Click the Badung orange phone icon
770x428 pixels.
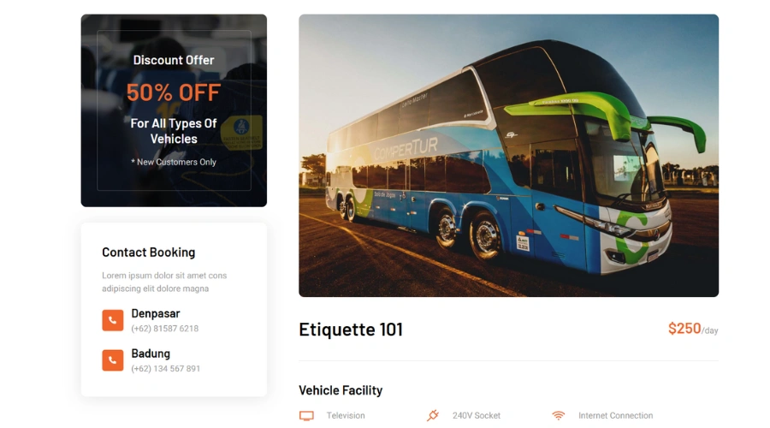click(x=112, y=360)
